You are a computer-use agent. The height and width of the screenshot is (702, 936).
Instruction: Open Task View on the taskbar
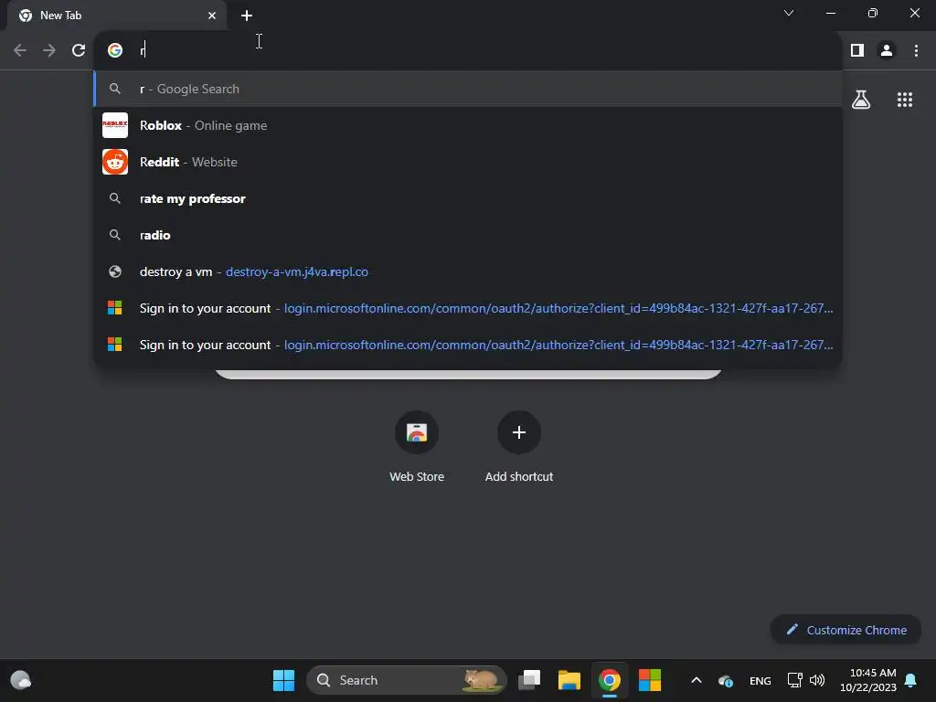[529, 680]
